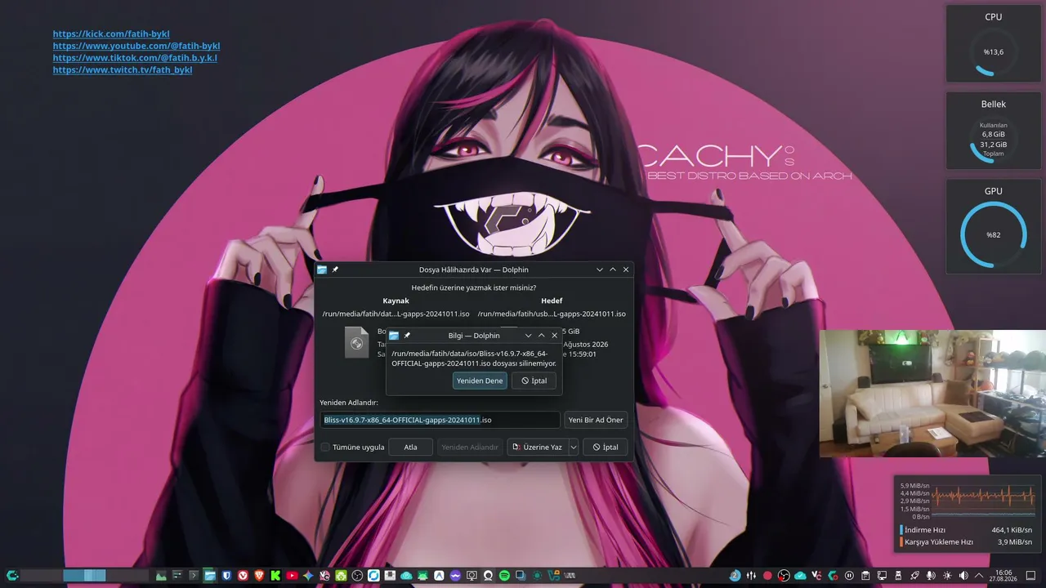This screenshot has height=588, width=1046.
Task: Open the youtube.com/@fatih-bykl link
Action: click(x=136, y=46)
